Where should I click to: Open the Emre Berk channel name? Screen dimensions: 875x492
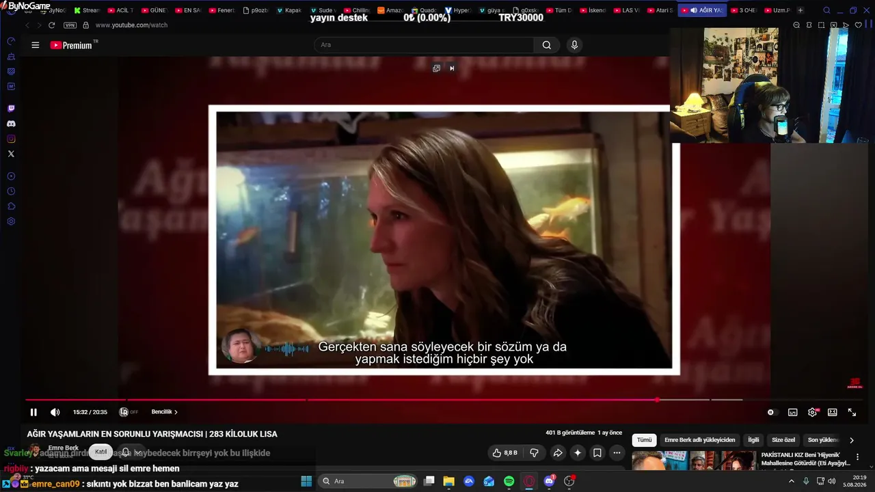pos(64,448)
